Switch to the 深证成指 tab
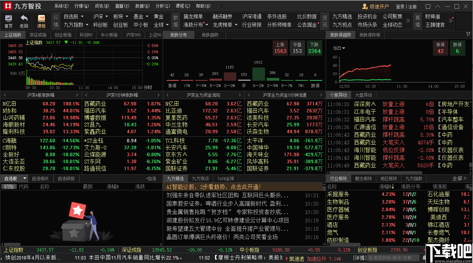 [38, 35]
